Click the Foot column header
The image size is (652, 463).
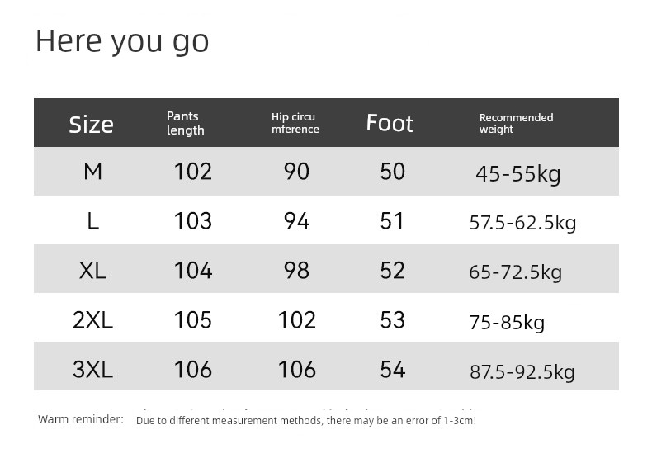390,123
